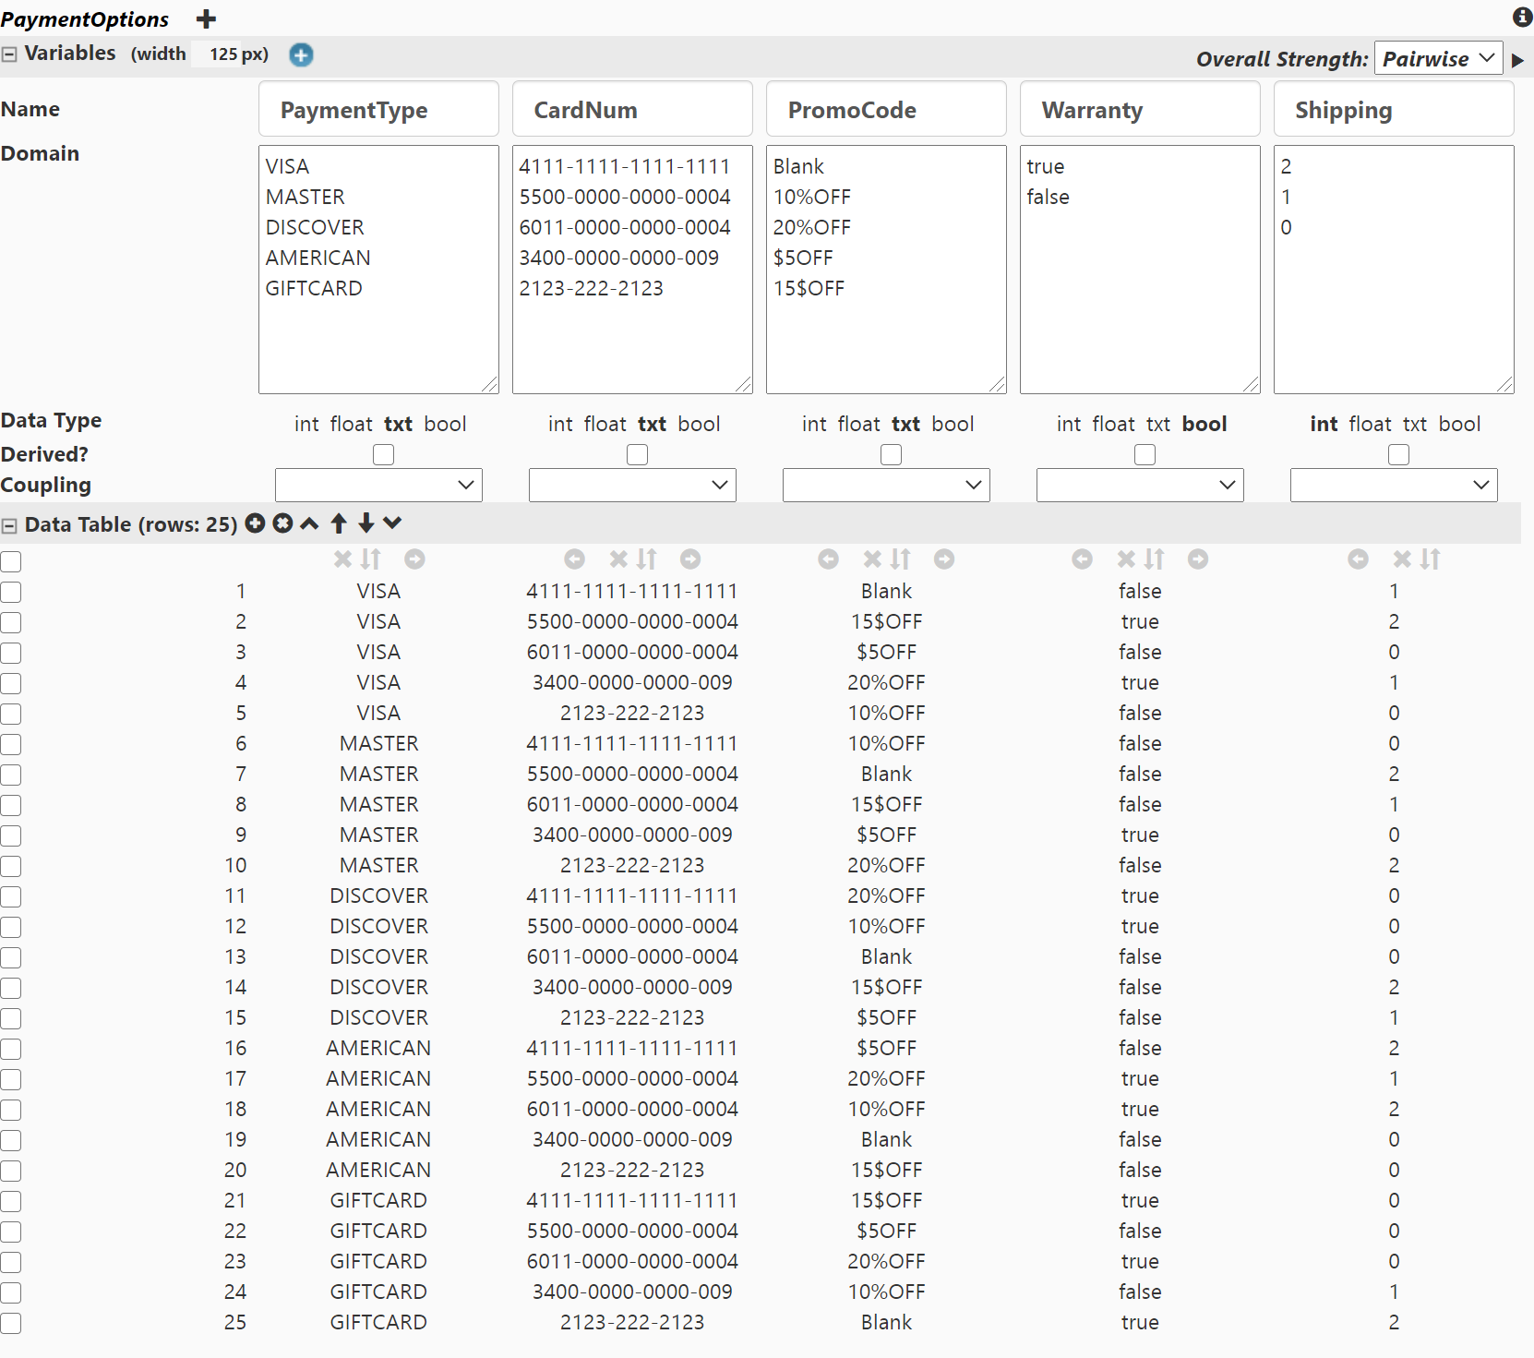Open the Overall Strength Pairwise dropdown
1534x1358 pixels.
tap(1438, 59)
